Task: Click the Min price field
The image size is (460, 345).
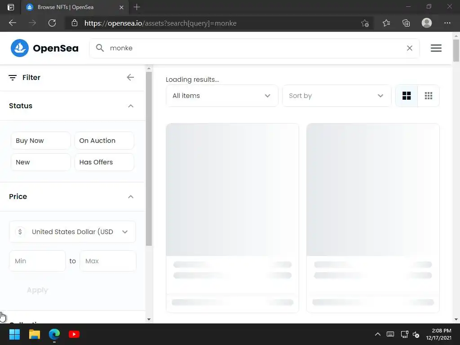Action: 37,261
